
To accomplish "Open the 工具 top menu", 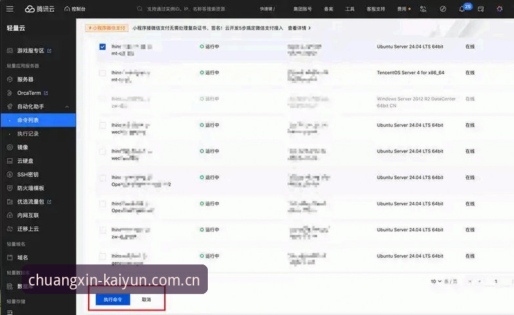I will 350,9.
